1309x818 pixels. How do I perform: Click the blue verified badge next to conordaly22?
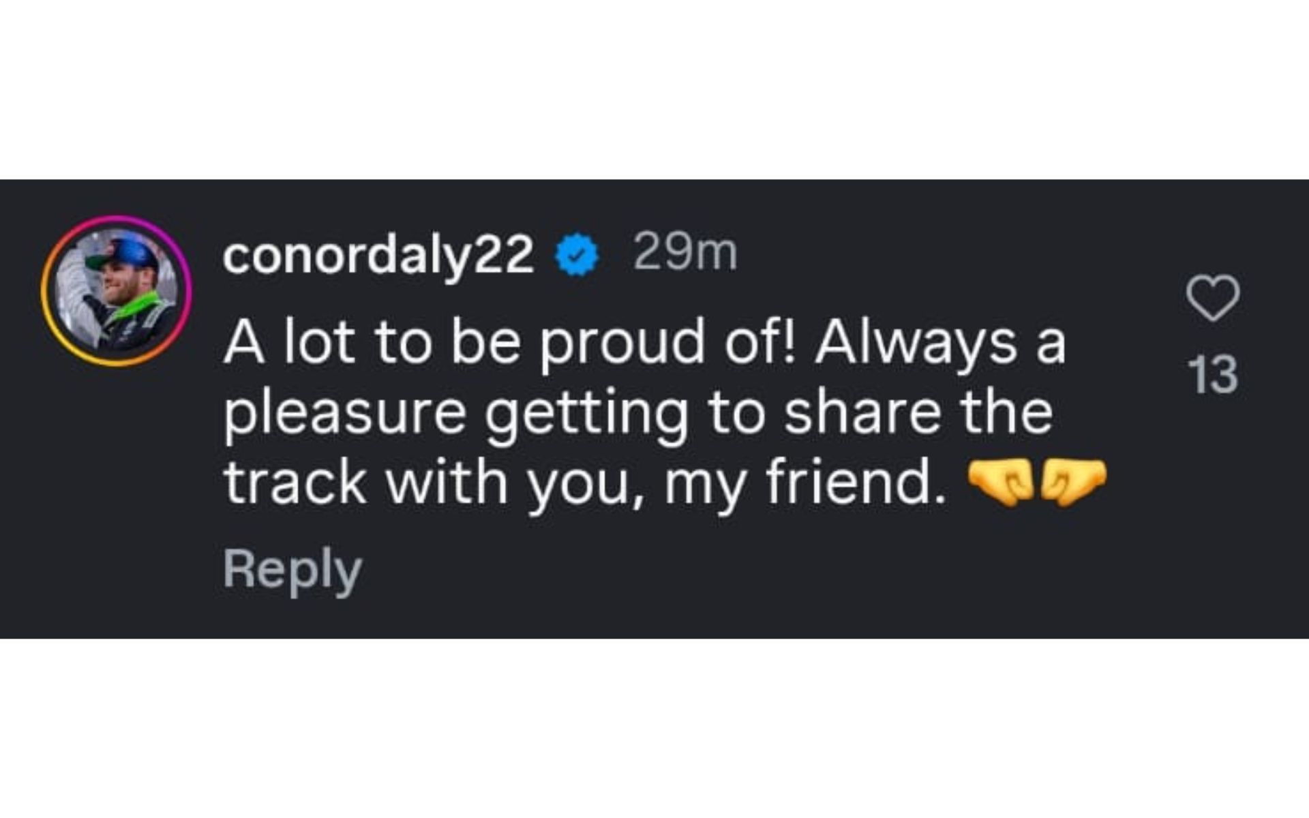coord(577,254)
